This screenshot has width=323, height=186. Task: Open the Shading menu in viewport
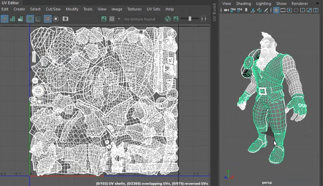(x=243, y=3)
